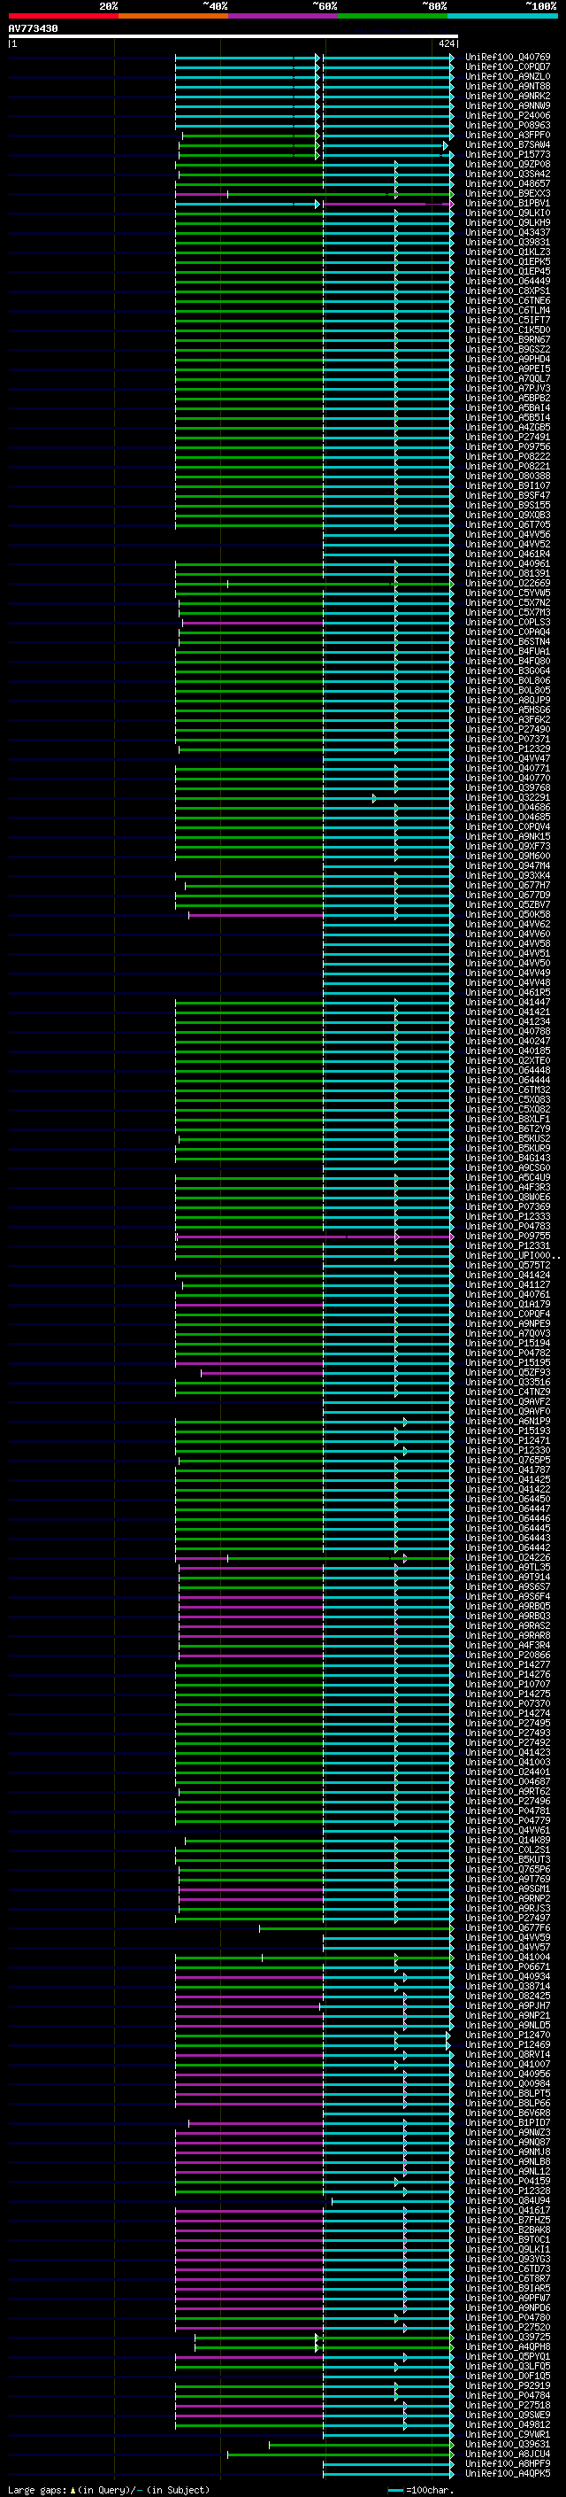Select label UniRef100_P12331

point(508,1245)
